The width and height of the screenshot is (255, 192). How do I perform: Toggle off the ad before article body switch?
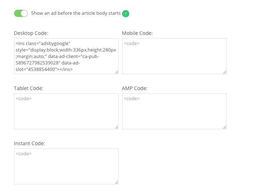tap(21, 13)
